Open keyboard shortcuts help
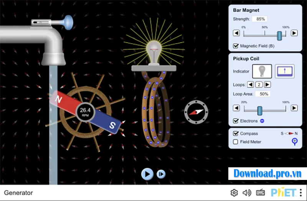This screenshot has height=201, width=307. click(x=261, y=193)
